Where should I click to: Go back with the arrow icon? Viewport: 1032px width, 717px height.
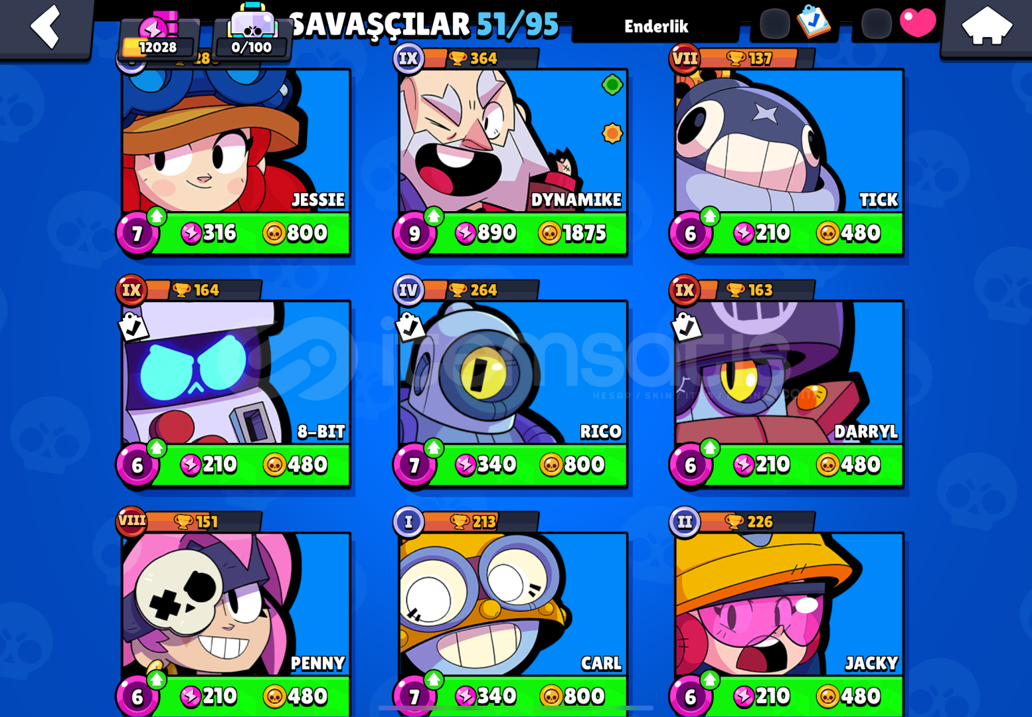pos(45,27)
